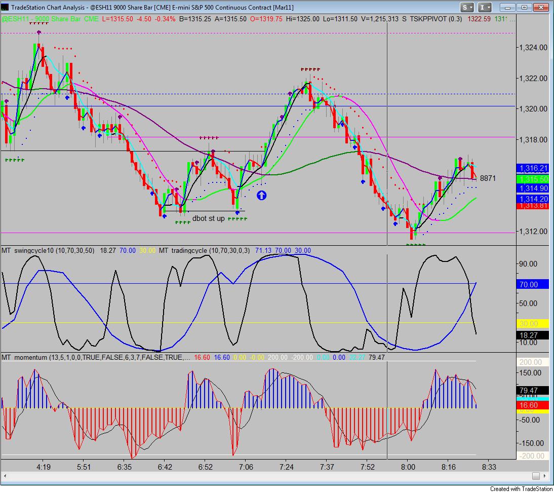554x492 pixels.
Task: Click the MT swingcycle10 indicator label
Action: pyautogui.click(x=48, y=251)
